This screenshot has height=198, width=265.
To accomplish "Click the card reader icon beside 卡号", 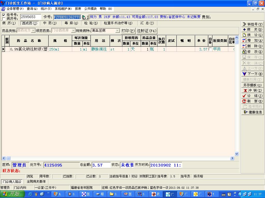I will click(84, 17).
